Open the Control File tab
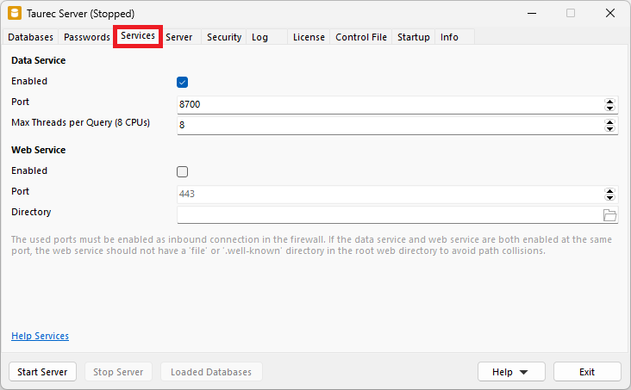This screenshot has width=631, height=390. (x=361, y=37)
